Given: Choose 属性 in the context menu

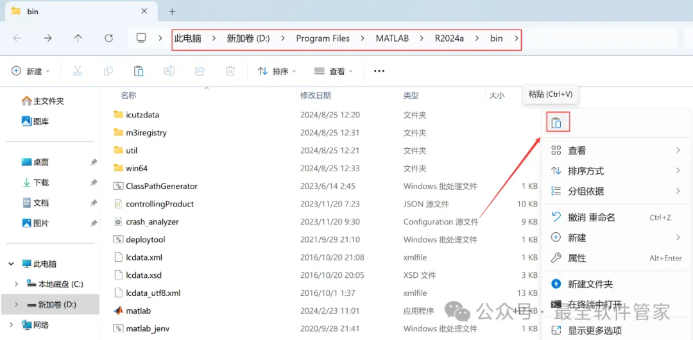Looking at the screenshot, I should 616,258.
